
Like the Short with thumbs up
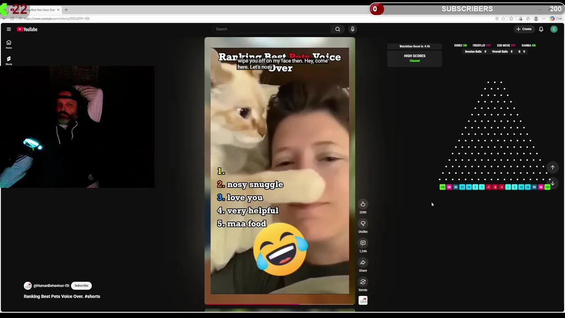pos(363,204)
